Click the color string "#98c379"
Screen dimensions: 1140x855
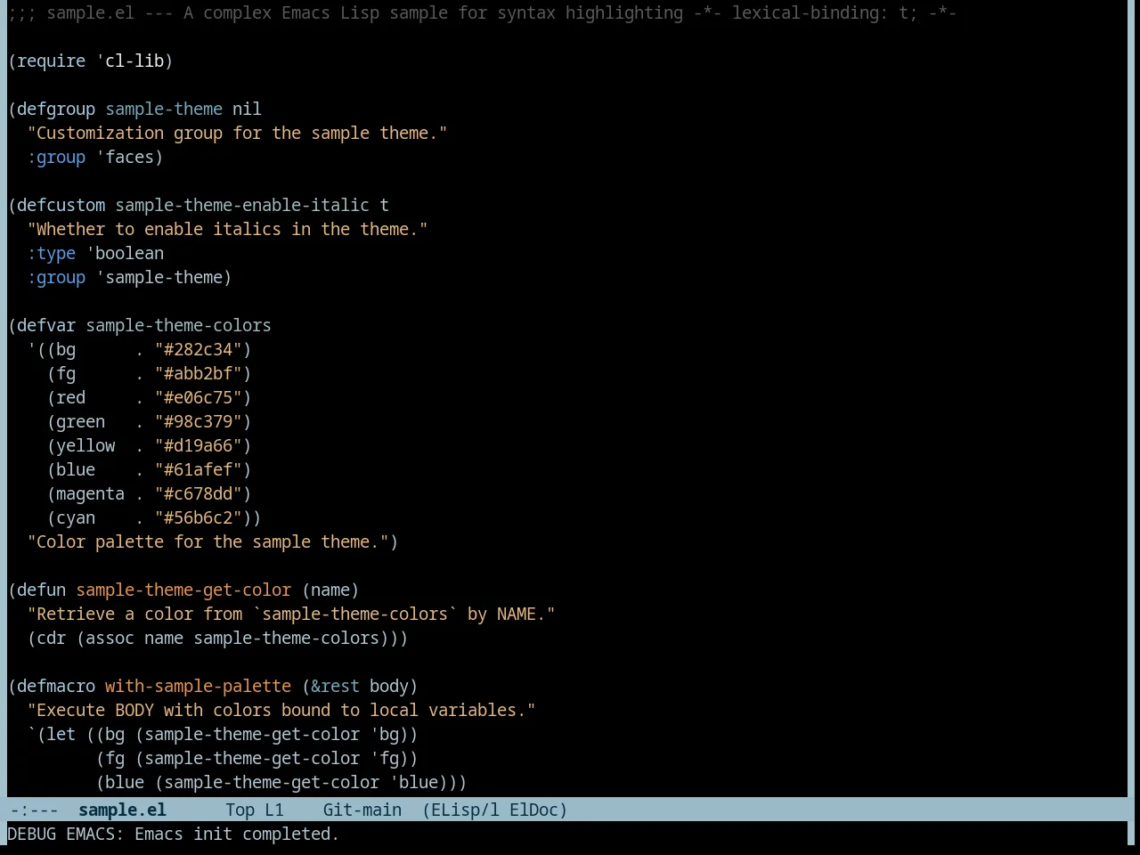[198, 421]
